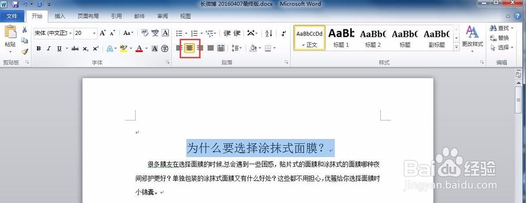Toggle Superscript formatting
The image size is (526, 203).
point(96,49)
